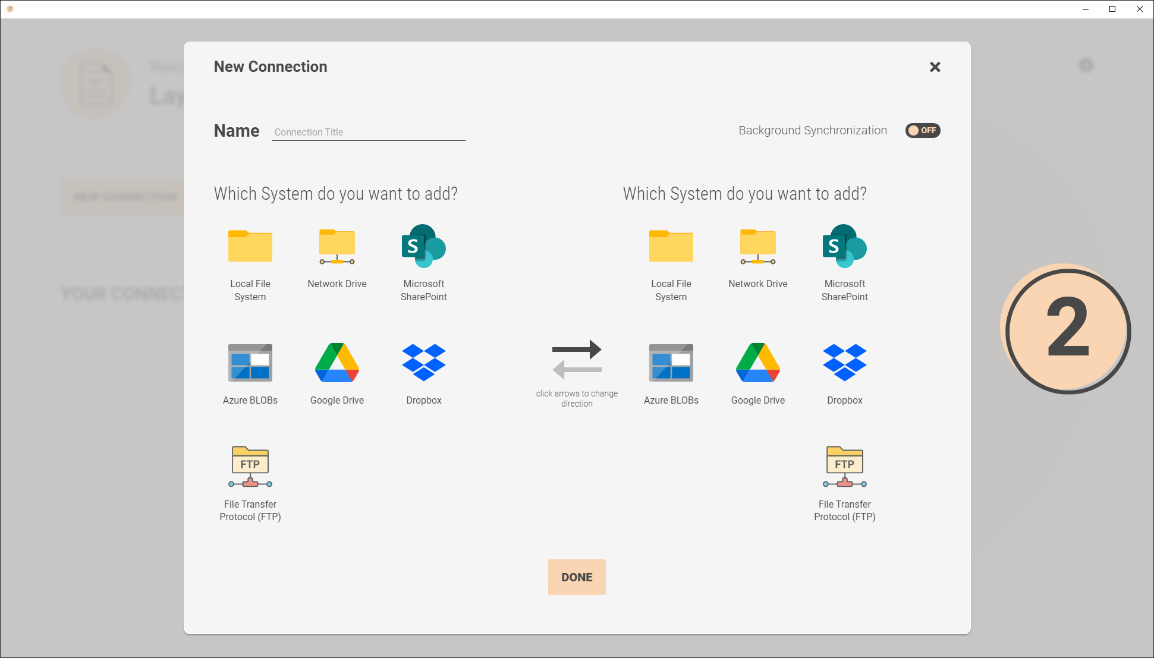This screenshot has width=1154, height=658.
Task: Choose Google Drive on the right side
Action: 758,363
